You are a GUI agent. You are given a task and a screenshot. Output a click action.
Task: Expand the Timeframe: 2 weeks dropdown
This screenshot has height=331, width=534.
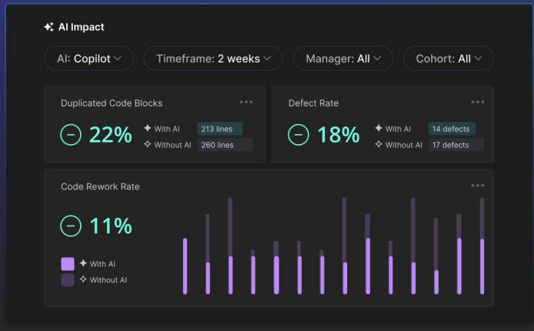point(213,59)
